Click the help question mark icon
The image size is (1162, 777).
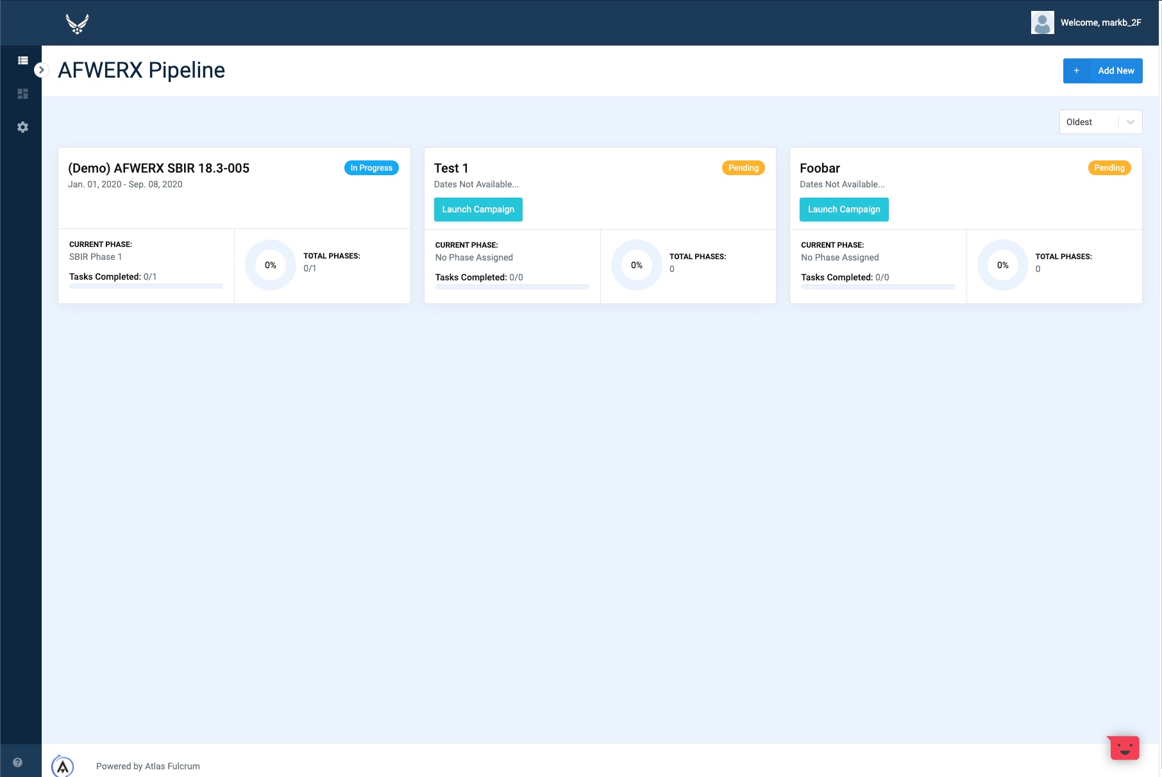pos(18,762)
